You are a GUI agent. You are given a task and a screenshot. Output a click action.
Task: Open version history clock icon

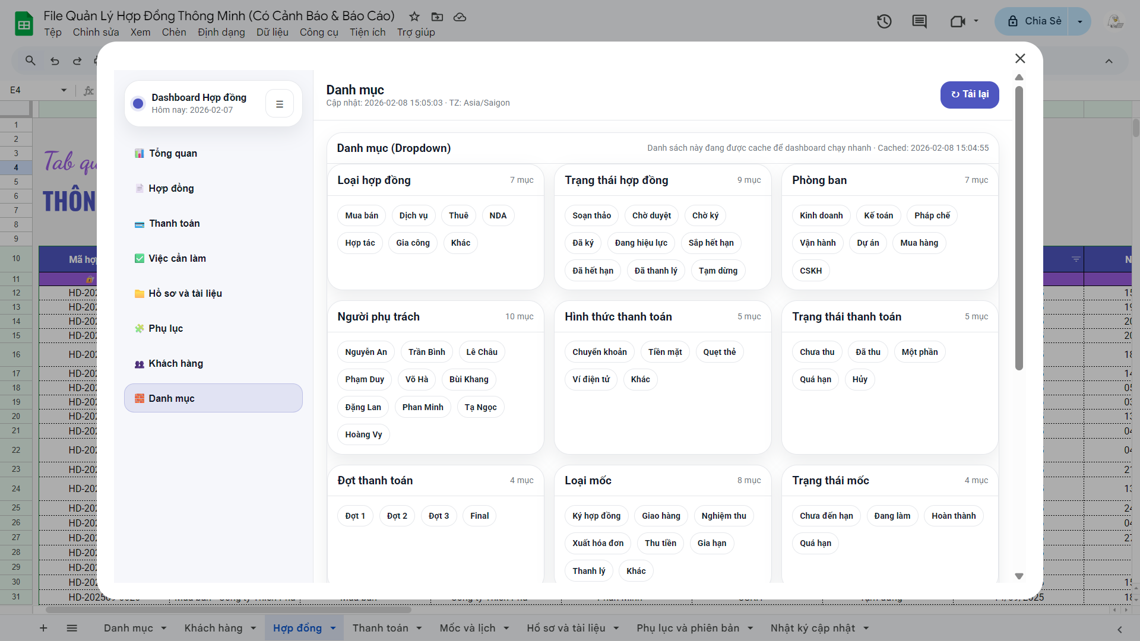[884, 22]
